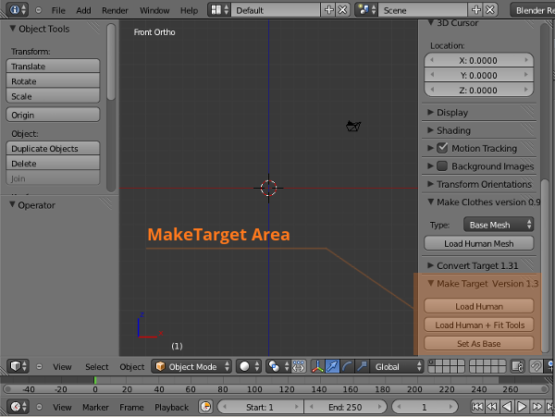Toggle manipulate center points icon
This screenshot has width=555, height=417.
(x=299, y=366)
